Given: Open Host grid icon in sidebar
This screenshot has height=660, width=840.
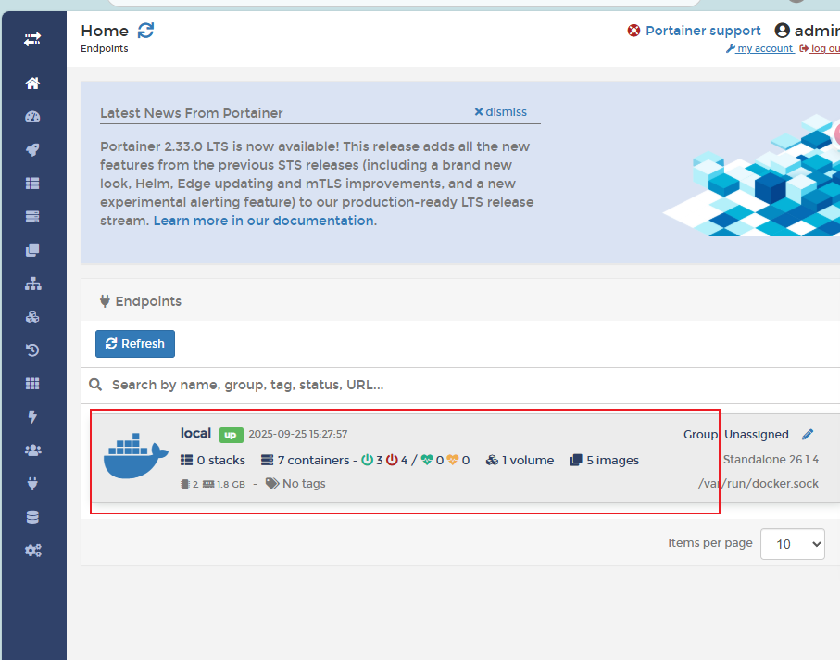Looking at the screenshot, I should click(x=32, y=384).
